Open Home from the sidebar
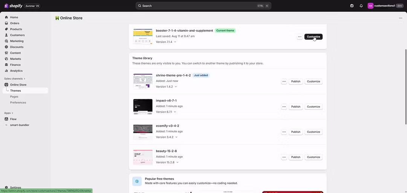The image size is (407, 193). [14, 17]
